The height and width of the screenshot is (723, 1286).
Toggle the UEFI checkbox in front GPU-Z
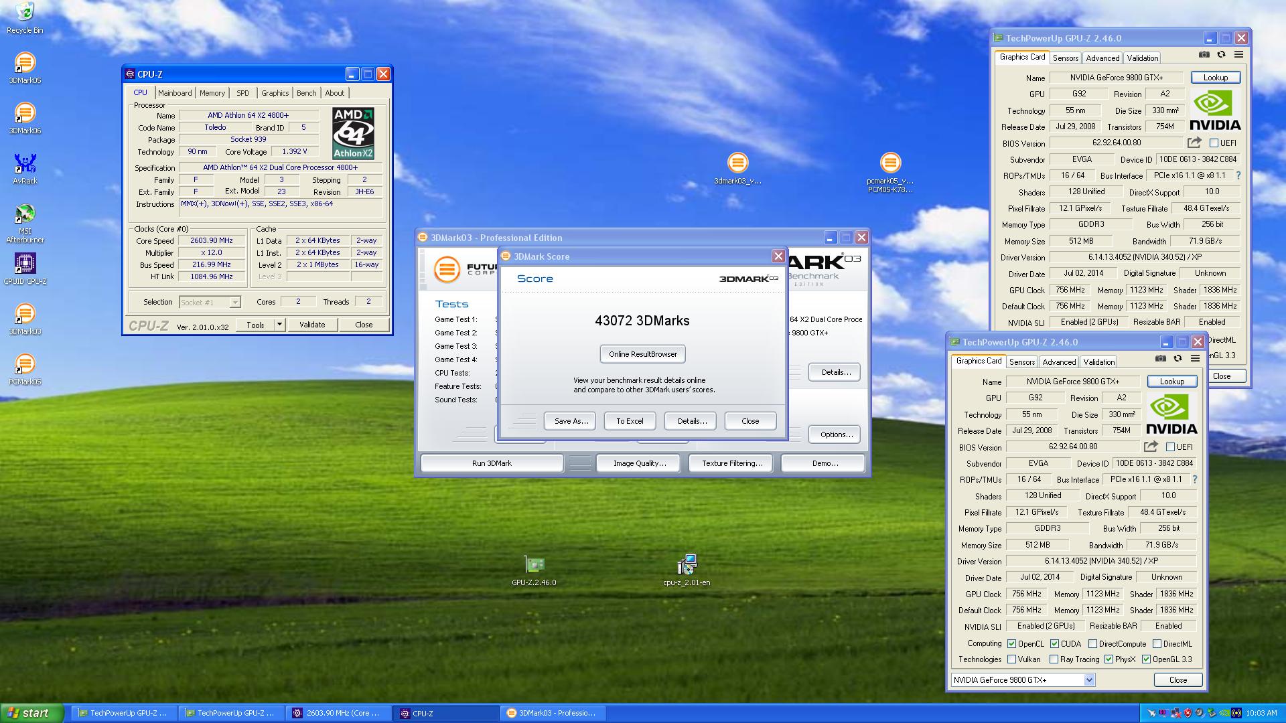pyautogui.click(x=1170, y=447)
